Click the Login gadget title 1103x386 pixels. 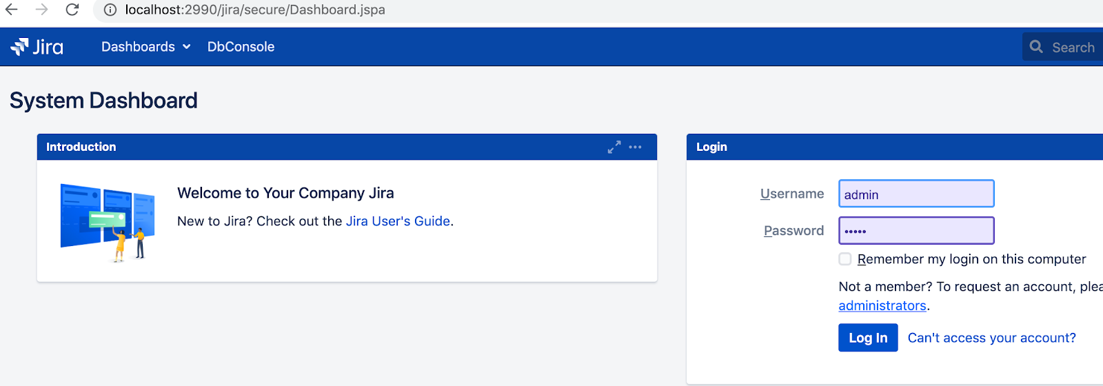[711, 147]
